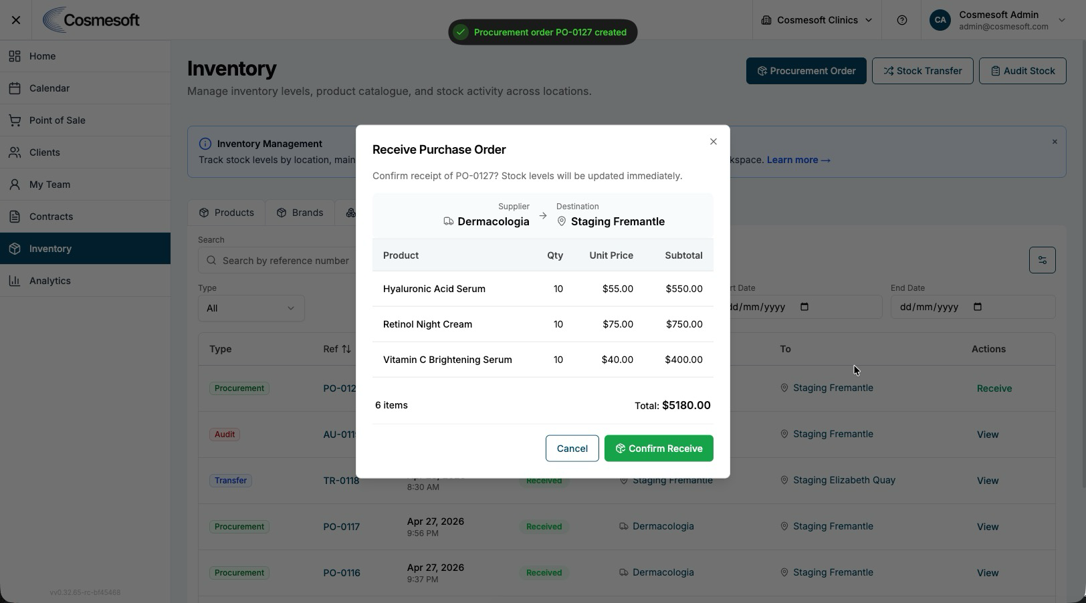This screenshot has height=603, width=1086.
Task: Open Point of Sale page
Action: pyautogui.click(x=85, y=120)
